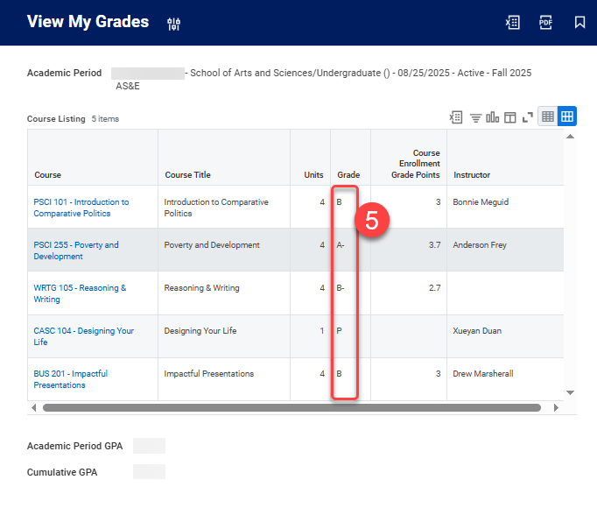Select the instructor name Anderson Frey

pyautogui.click(x=480, y=244)
